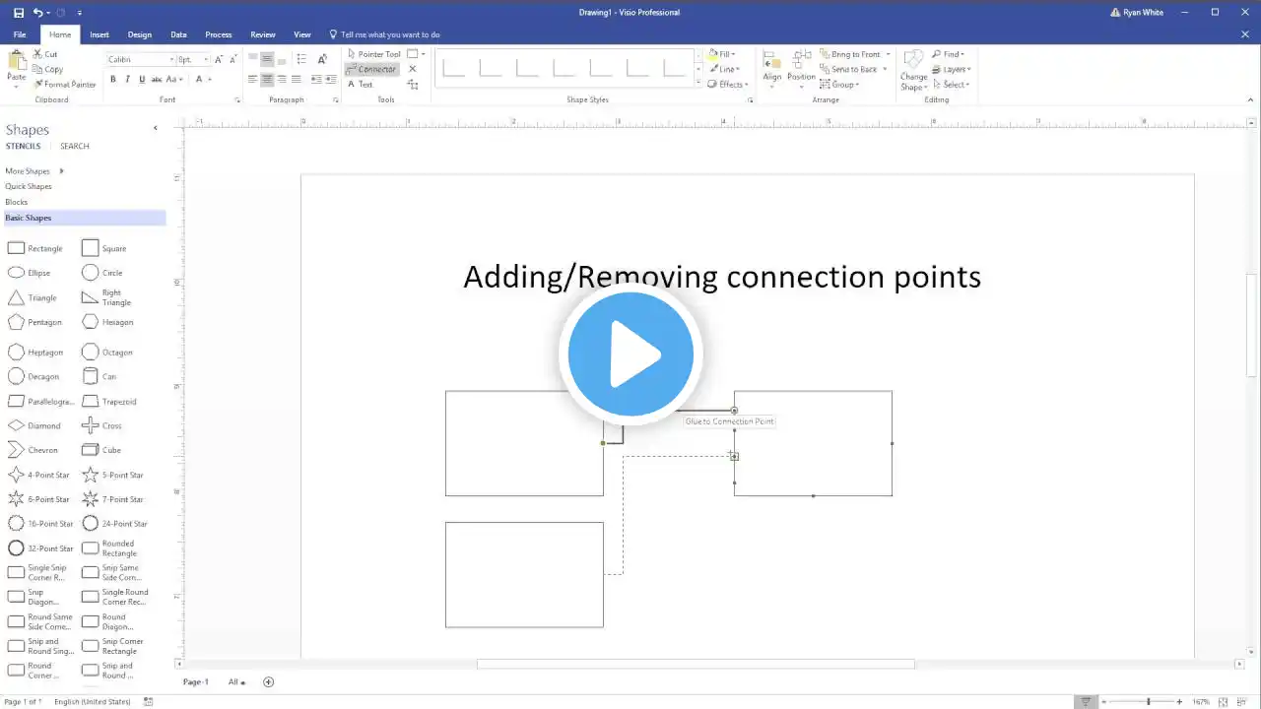Image resolution: width=1261 pixels, height=709 pixels.
Task: Click the Rectangle shape in stencil
Action: pyautogui.click(x=34, y=248)
